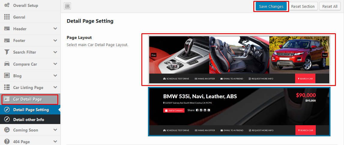
Task: Click the Car Detail Page icon
Action: (7, 99)
